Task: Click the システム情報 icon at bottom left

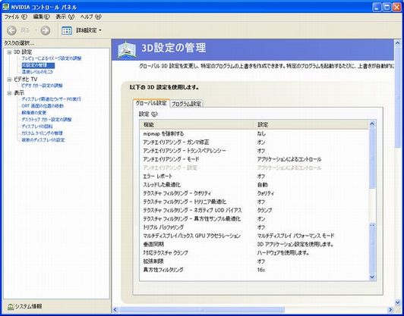Action: 11,306
